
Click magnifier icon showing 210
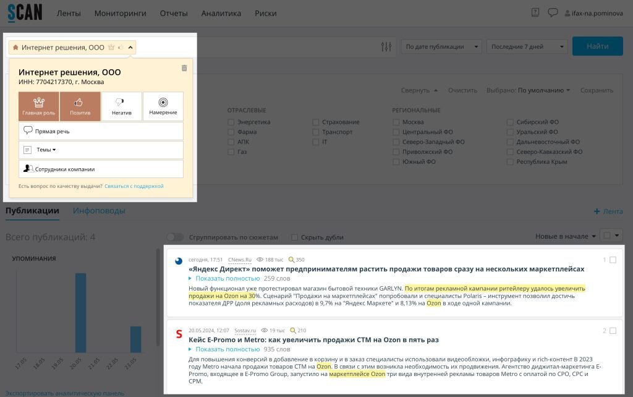292,330
